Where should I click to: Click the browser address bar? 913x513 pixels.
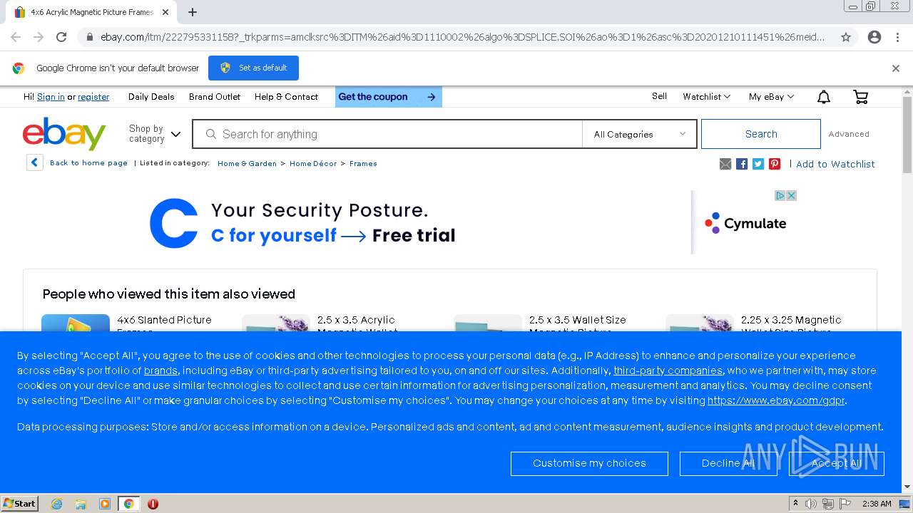click(461, 37)
